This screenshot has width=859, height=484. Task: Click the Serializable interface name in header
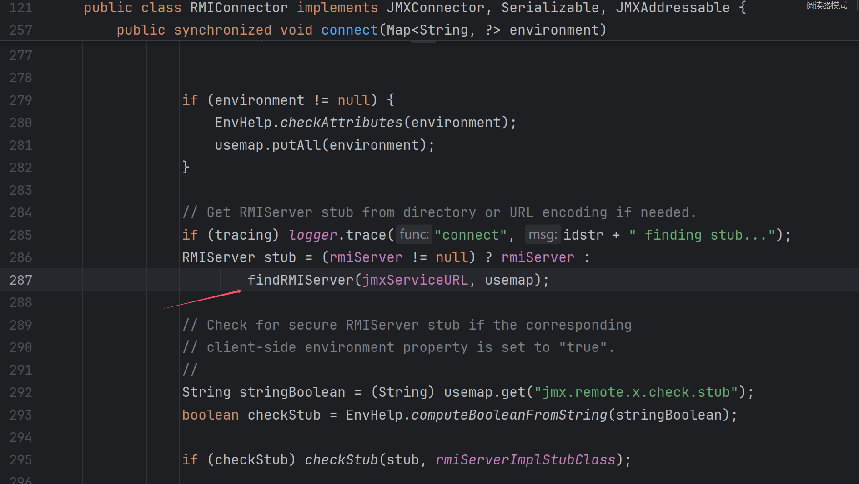(550, 8)
